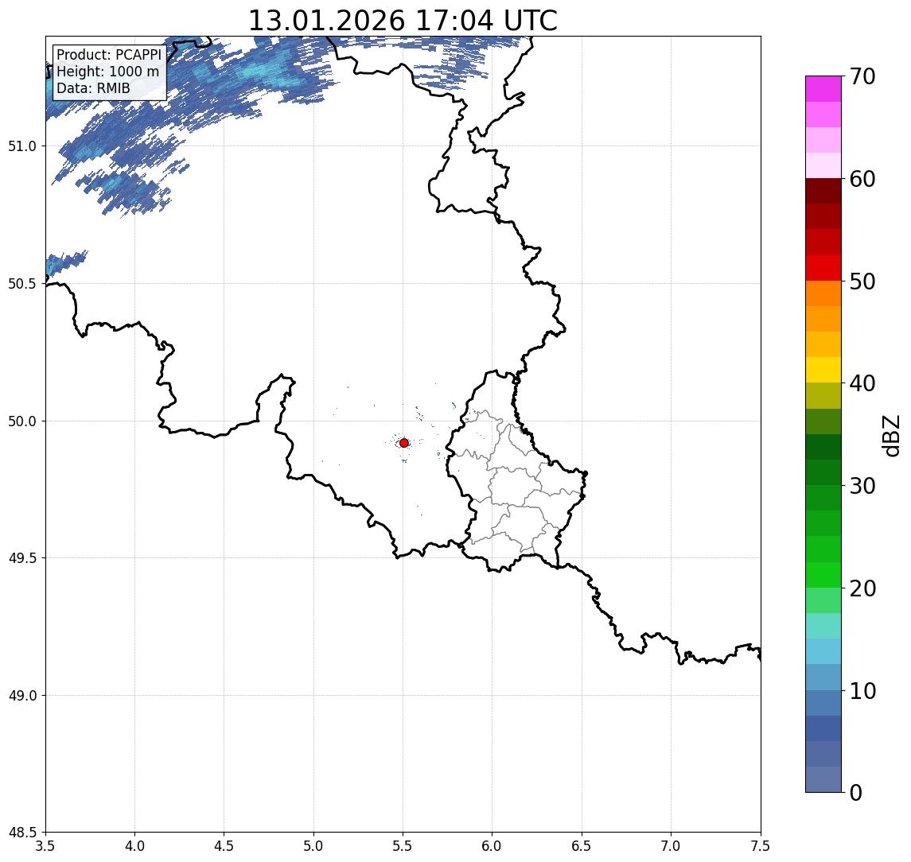Pick the bright green swatch just above 20 dBZ
The image size is (911, 862).
(823, 574)
